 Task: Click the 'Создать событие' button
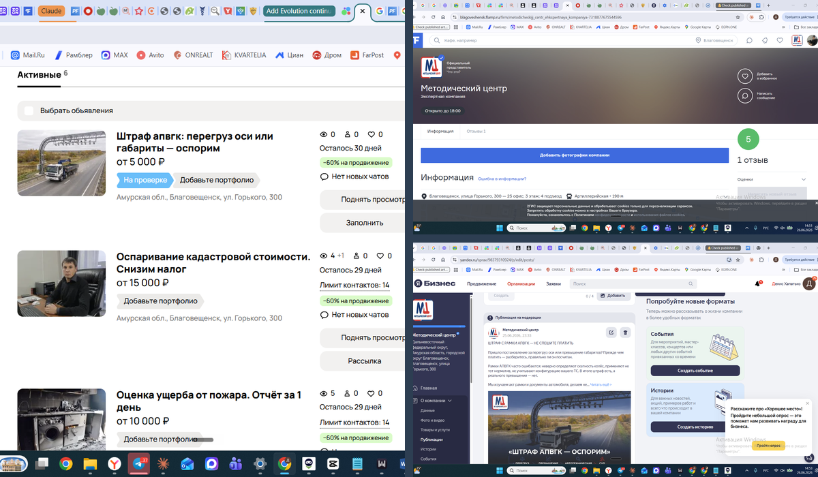(695, 371)
